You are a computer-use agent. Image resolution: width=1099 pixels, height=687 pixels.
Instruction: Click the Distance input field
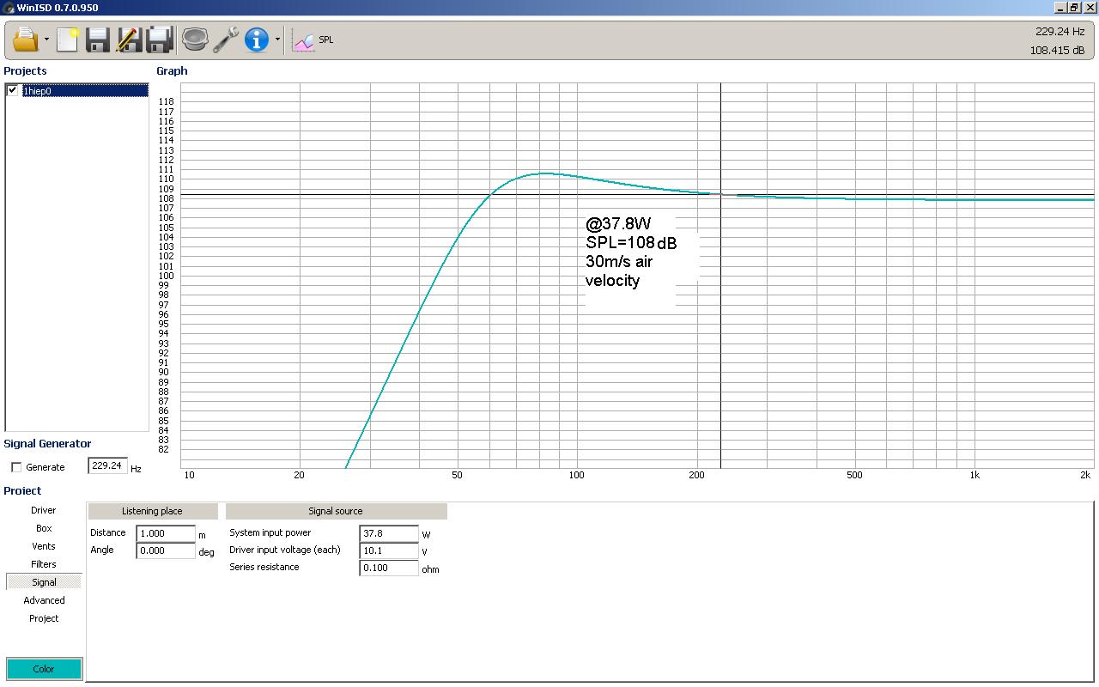(x=166, y=533)
